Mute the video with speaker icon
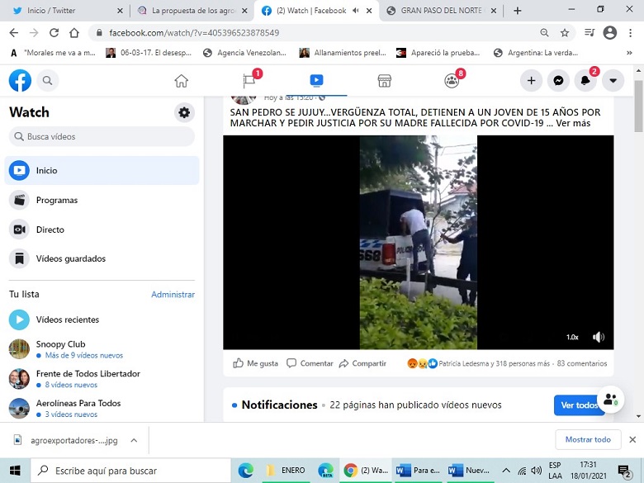 [599, 337]
